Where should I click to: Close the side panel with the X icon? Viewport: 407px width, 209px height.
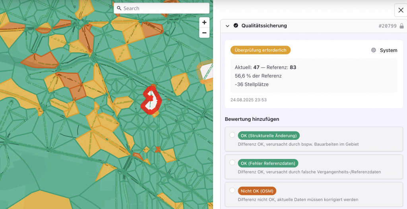coord(400,10)
